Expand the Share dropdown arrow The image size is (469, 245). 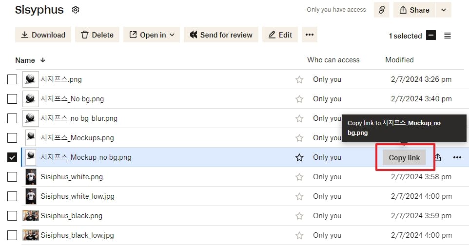(x=443, y=10)
